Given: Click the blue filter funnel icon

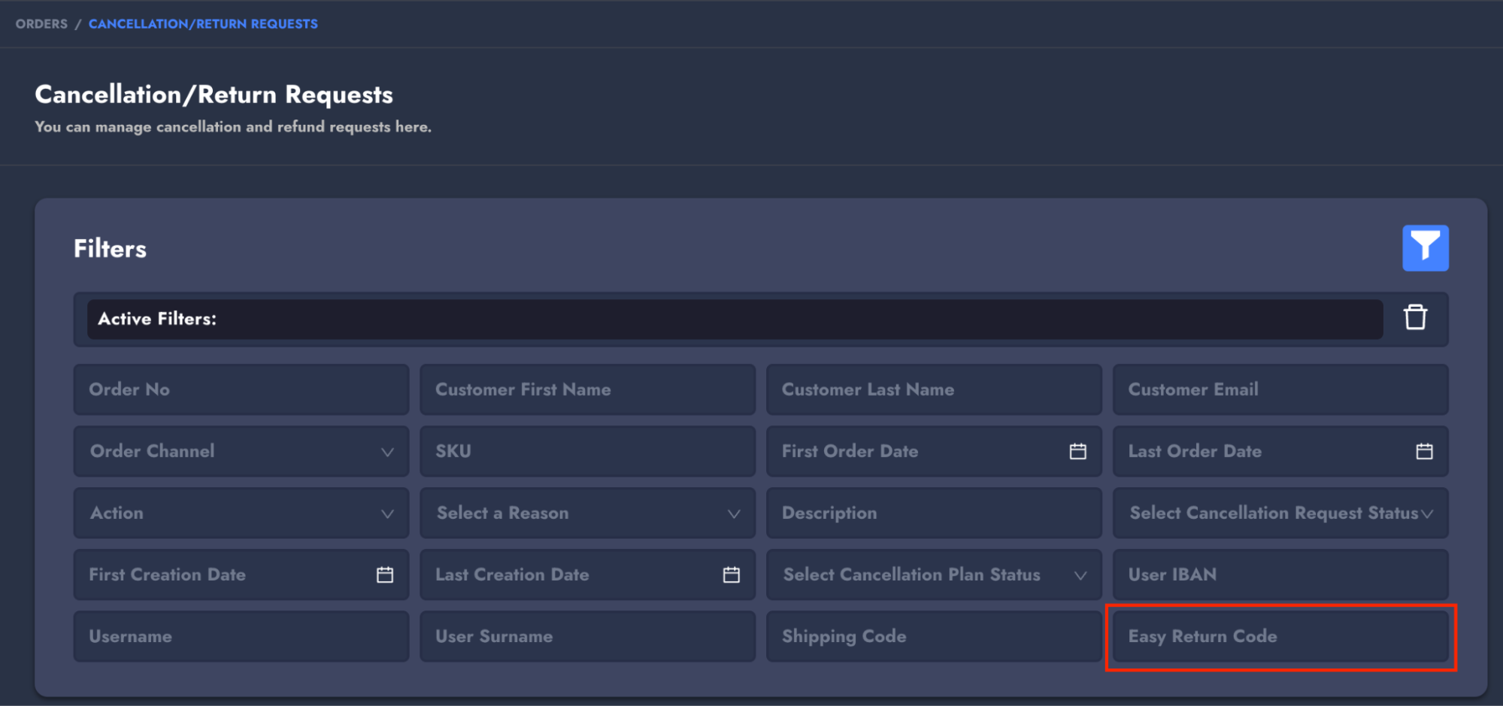Looking at the screenshot, I should 1425,248.
